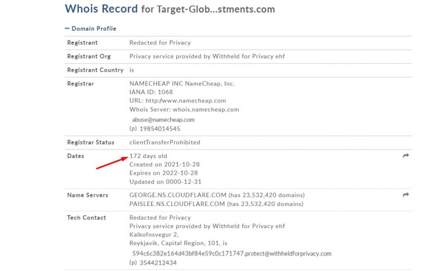Image resolution: width=423 pixels, height=271 pixels.
Task: Select 'clientTransferProhibited' status text
Action: (165, 143)
